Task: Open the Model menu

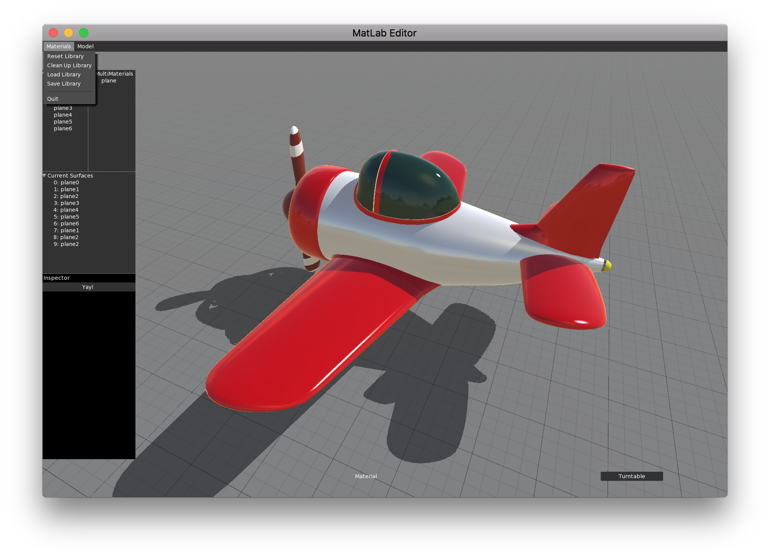Action: tap(85, 46)
